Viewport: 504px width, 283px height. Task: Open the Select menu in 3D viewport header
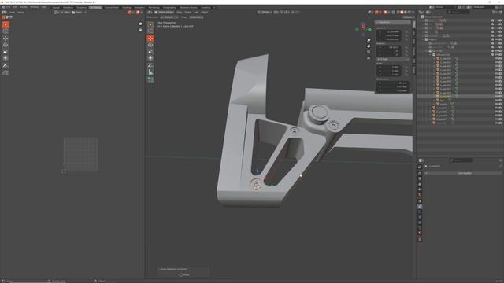tap(187, 13)
